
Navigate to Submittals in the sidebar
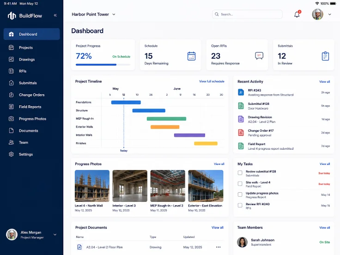(32, 83)
